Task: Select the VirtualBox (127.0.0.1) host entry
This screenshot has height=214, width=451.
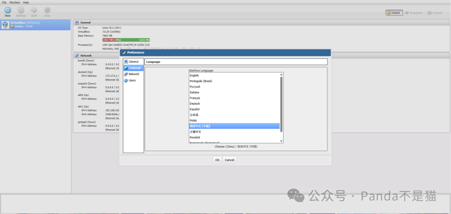Action: click(x=35, y=25)
